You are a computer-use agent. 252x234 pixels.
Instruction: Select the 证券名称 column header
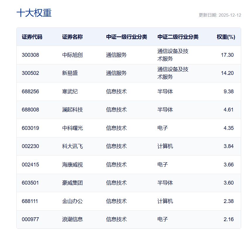pyautogui.click(x=72, y=37)
